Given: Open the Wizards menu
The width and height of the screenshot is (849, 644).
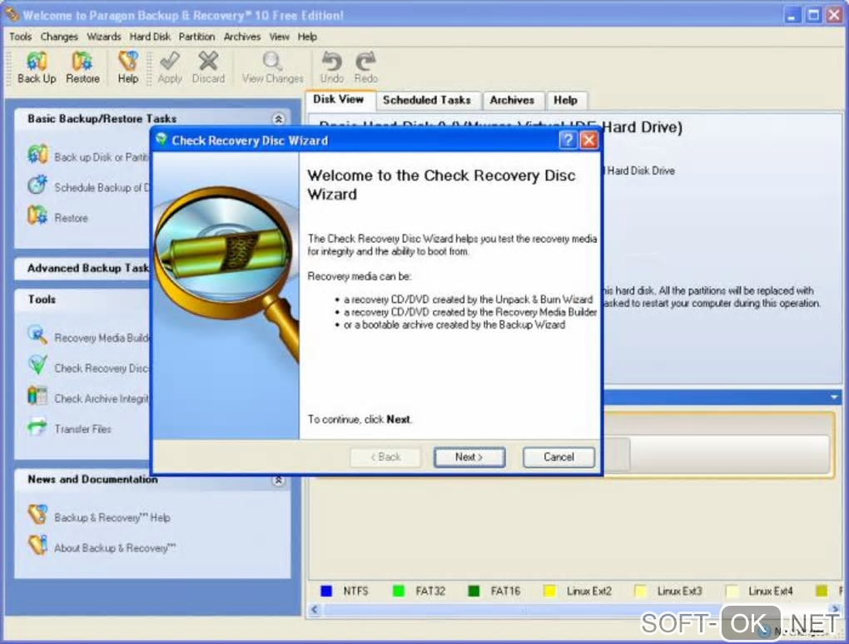Looking at the screenshot, I should [x=104, y=37].
